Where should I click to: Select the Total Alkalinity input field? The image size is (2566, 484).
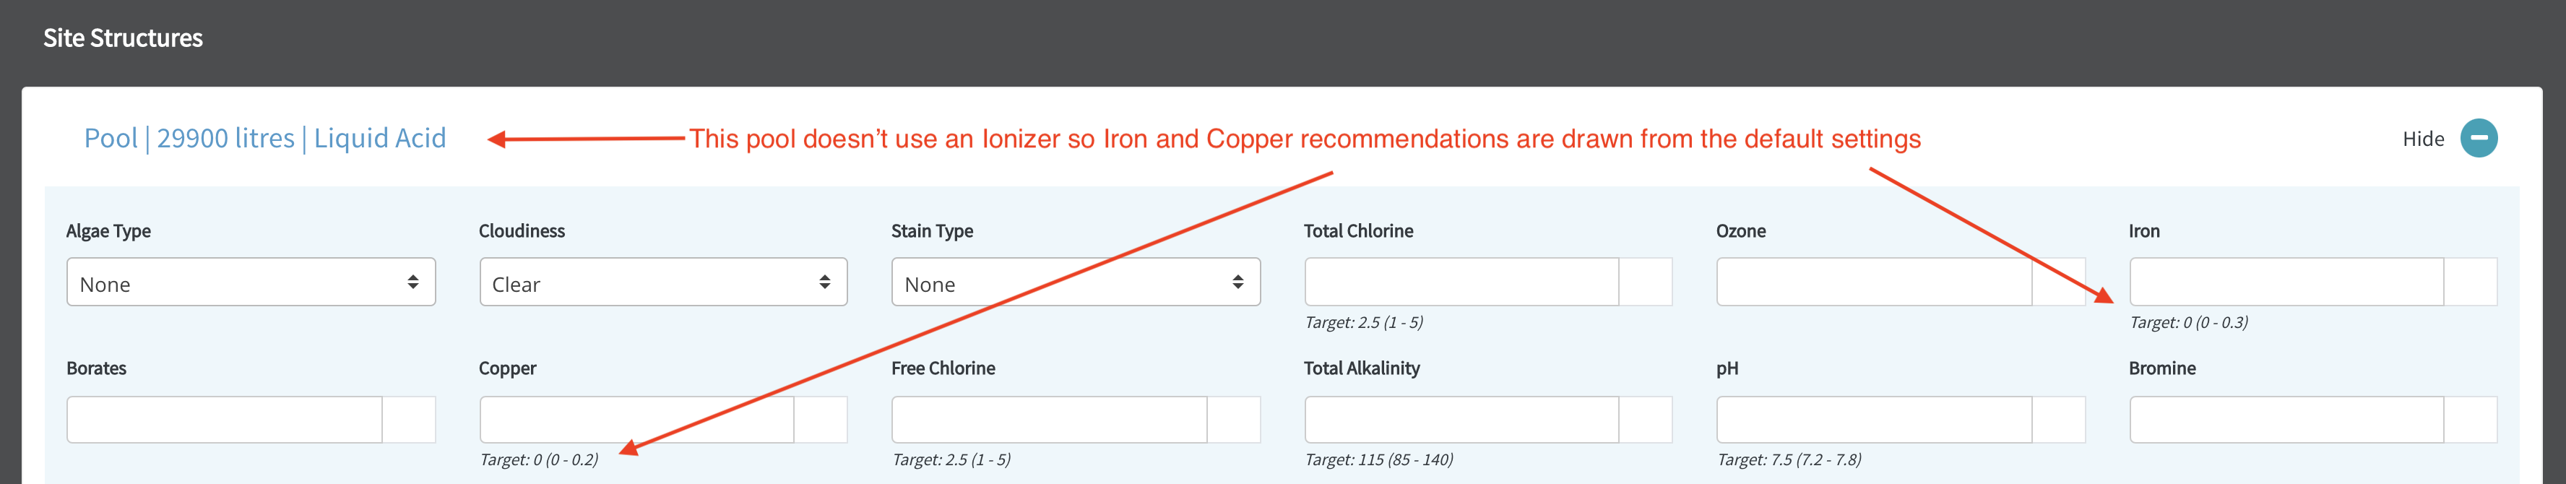(1461, 420)
